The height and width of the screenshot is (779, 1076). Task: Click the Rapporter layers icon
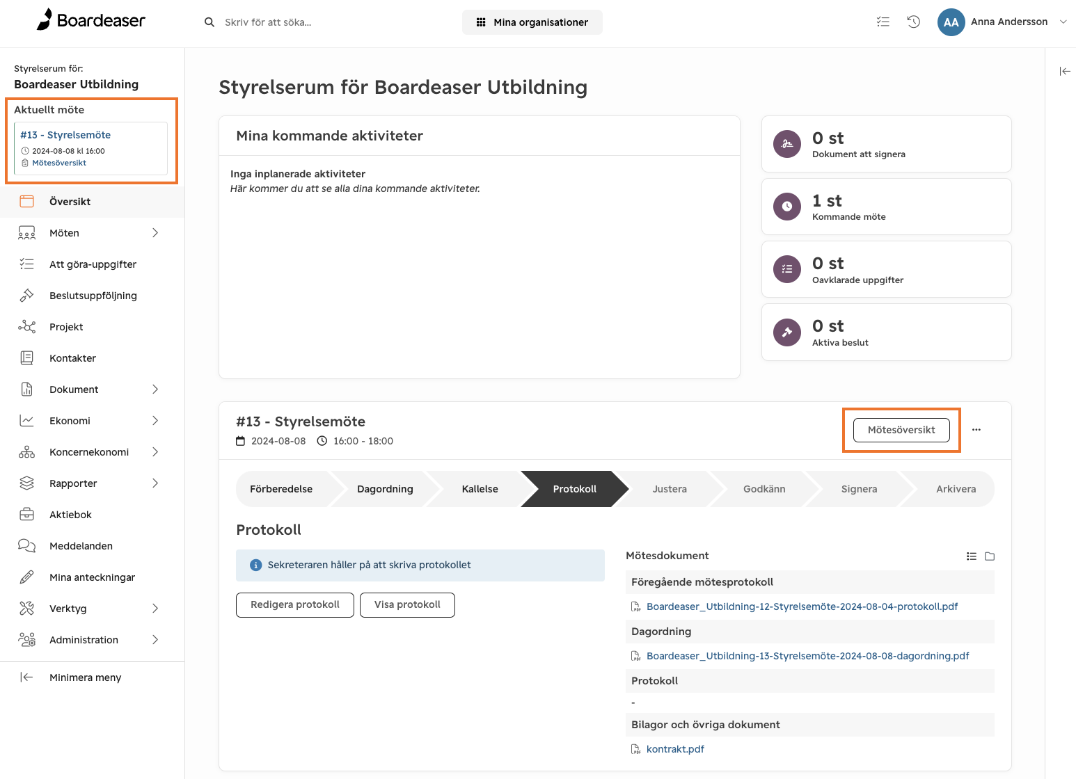(x=27, y=483)
